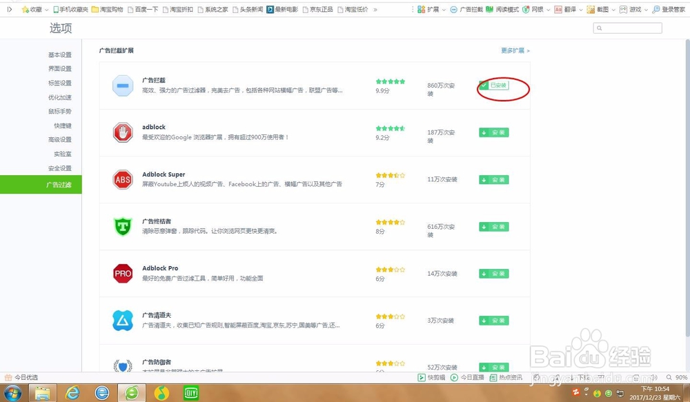
Task: Click the adblock extension title text
Action: (x=154, y=127)
